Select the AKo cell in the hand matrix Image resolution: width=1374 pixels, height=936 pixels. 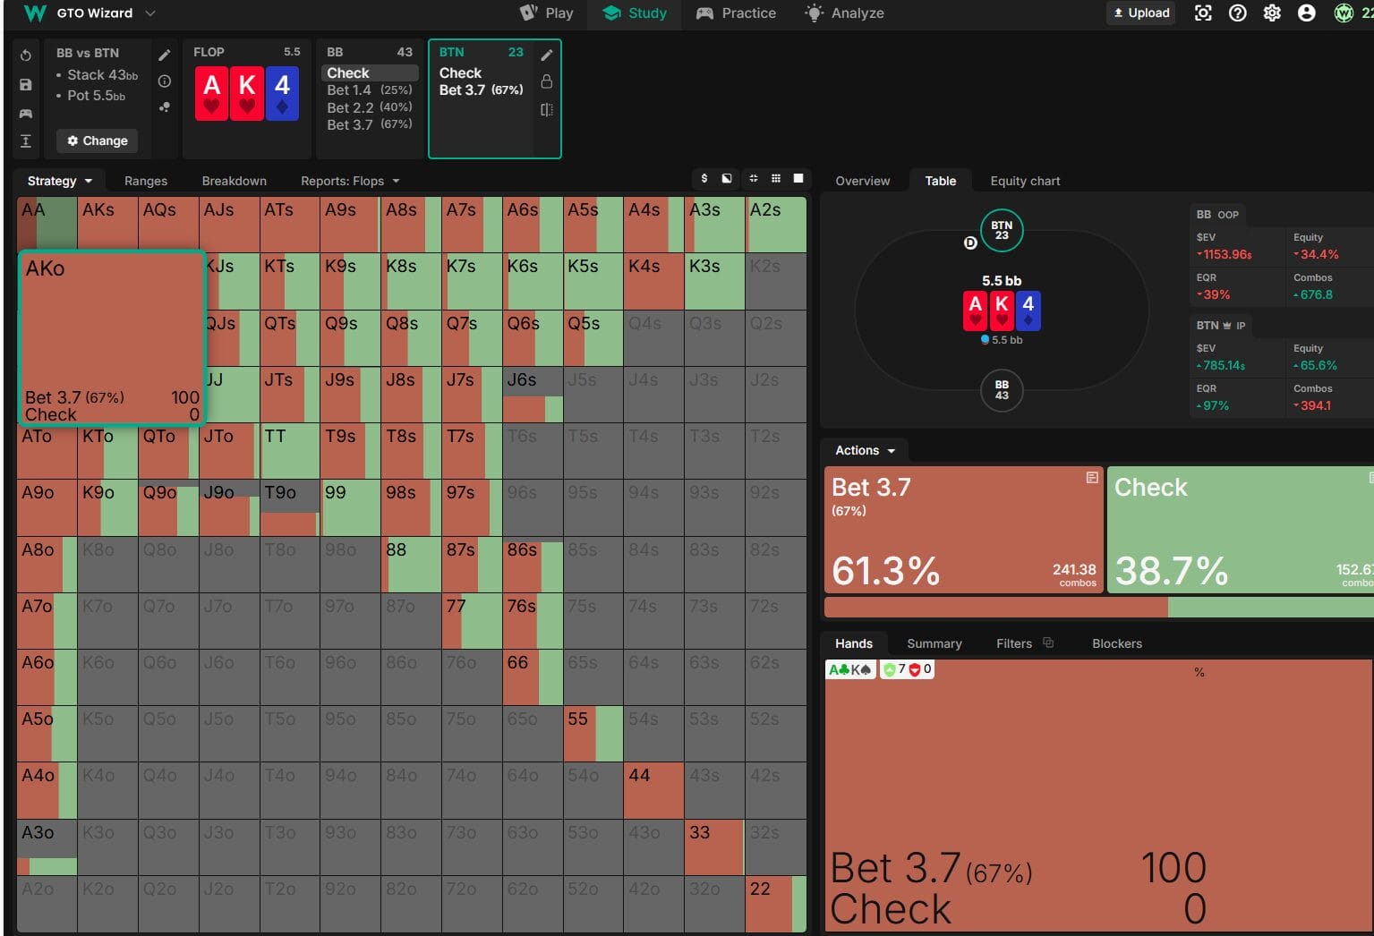tap(111, 338)
